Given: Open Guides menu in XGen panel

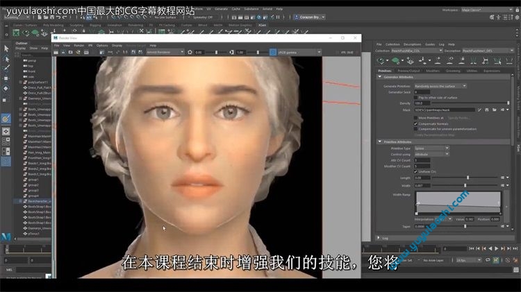Looking at the screenshot, I should pos(430,44).
